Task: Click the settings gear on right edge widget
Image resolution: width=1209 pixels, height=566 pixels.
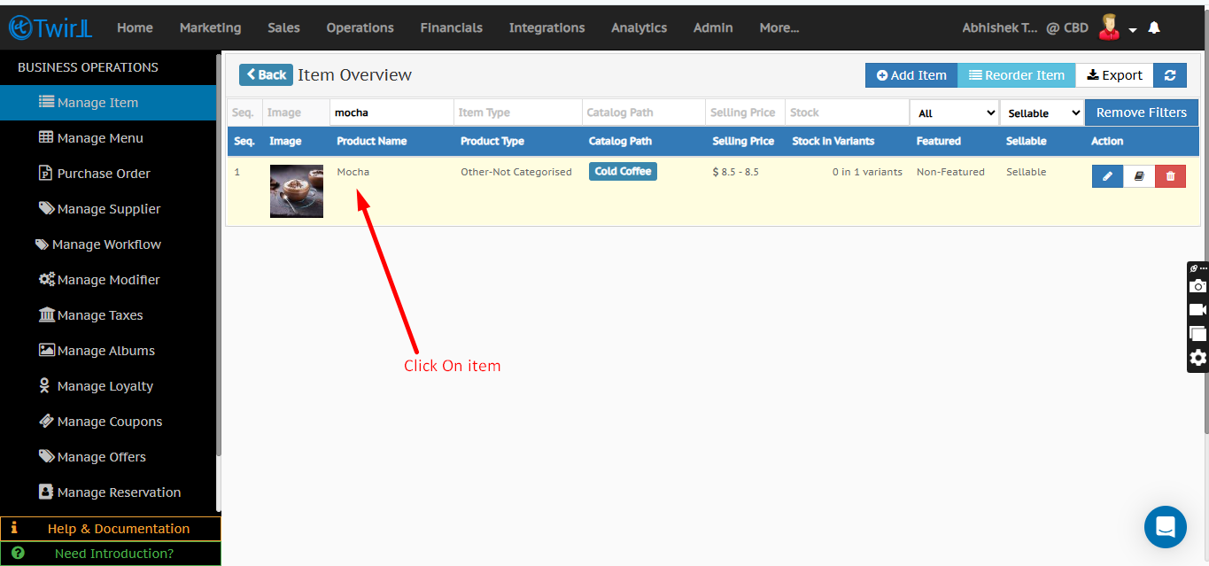Action: 1197,358
